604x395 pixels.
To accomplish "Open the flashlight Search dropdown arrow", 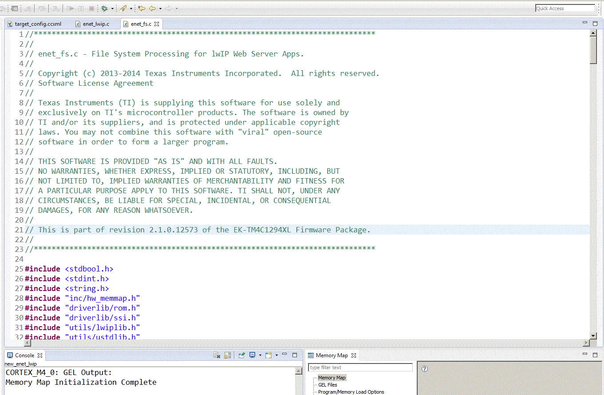I will tap(131, 8).
